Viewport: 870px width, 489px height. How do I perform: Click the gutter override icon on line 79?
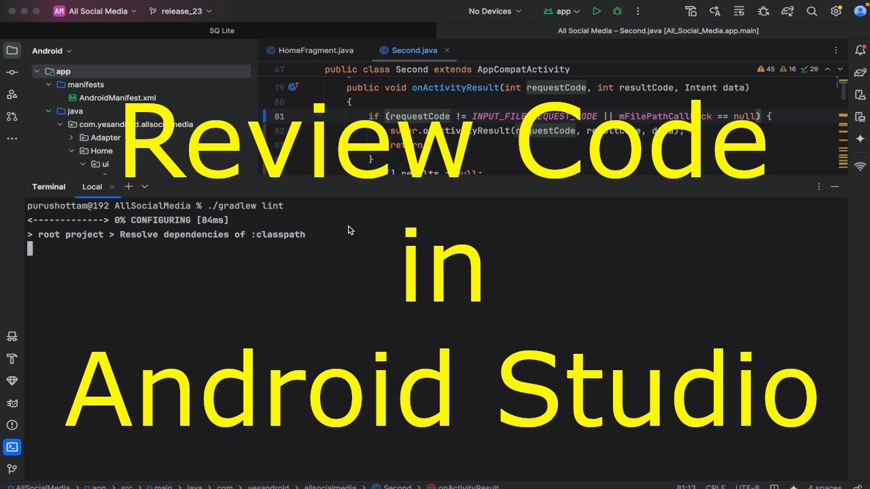tap(293, 87)
